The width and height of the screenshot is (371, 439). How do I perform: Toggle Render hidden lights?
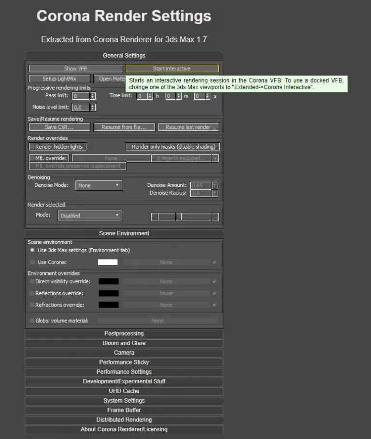coord(58,147)
